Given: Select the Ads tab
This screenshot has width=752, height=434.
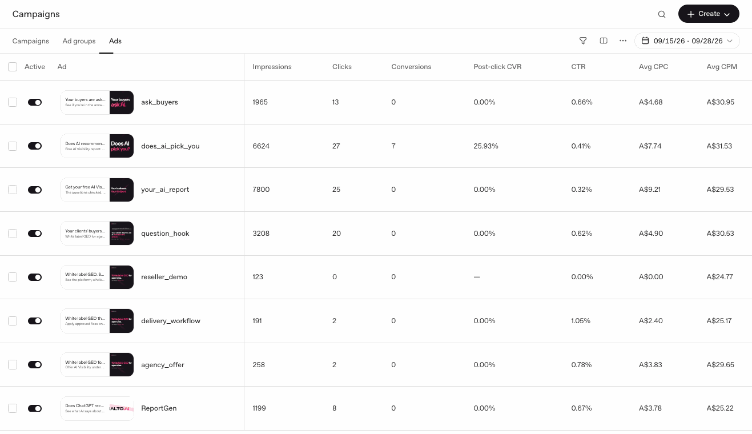Looking at the screenshot, I should tap(115, 41).
